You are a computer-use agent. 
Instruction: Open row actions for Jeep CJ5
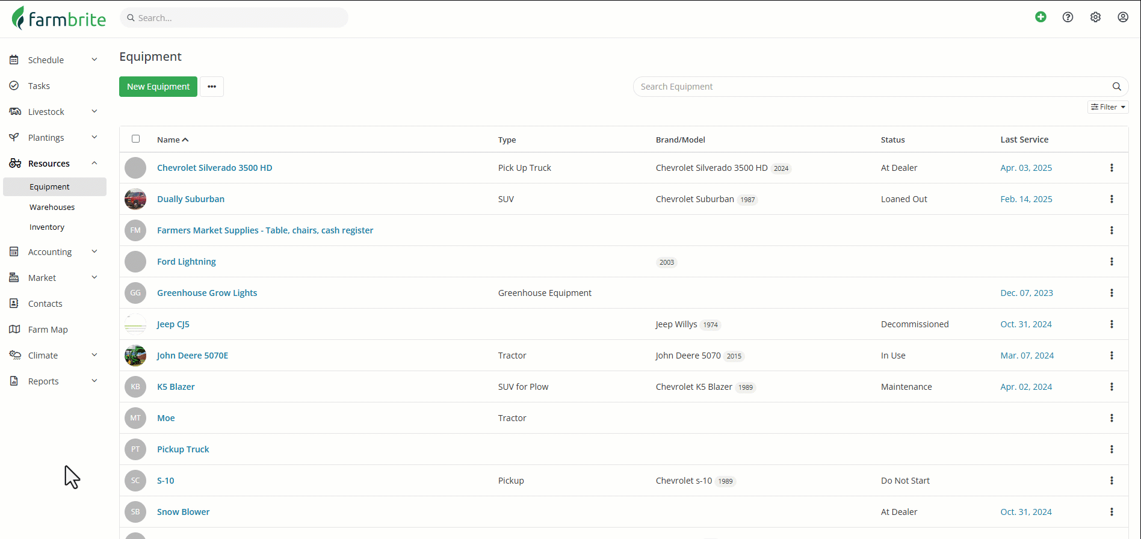1112,324
